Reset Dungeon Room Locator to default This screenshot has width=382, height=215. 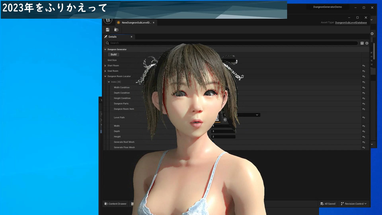tap(363, 76)
